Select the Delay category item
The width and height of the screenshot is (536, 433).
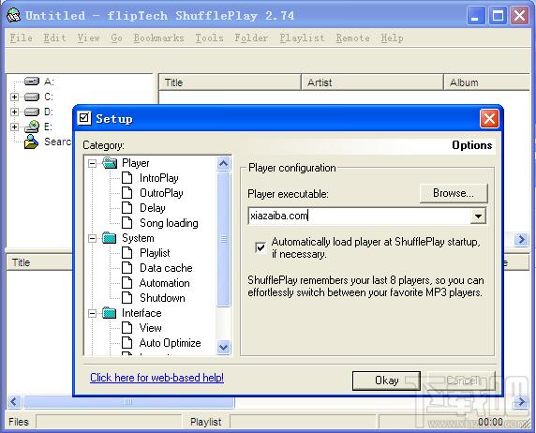pos(153,208)
